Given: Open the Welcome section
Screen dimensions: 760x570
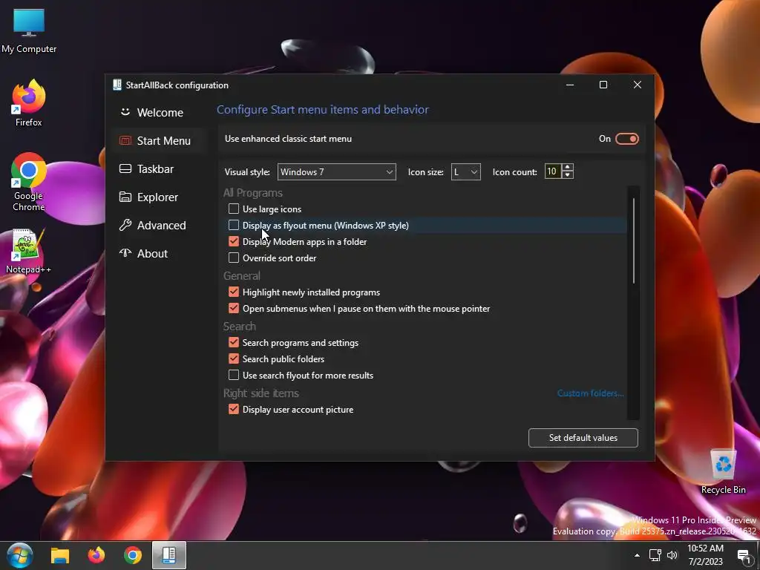Looking at the screenshot, I should [x=151, y=113].
